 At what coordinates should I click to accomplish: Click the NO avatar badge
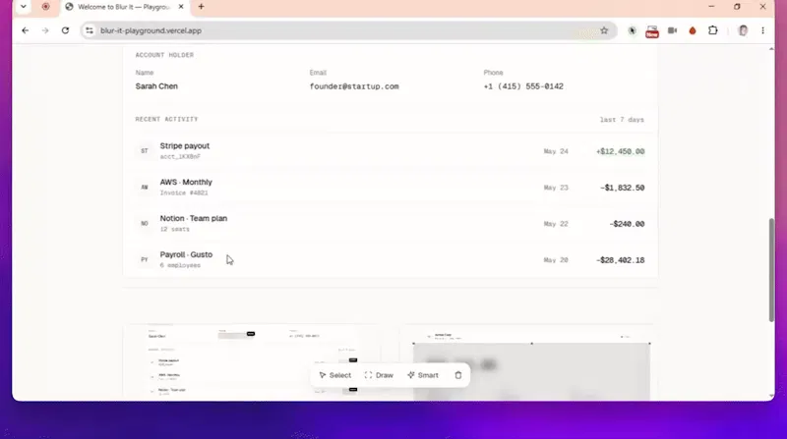(x=145, y=224)
